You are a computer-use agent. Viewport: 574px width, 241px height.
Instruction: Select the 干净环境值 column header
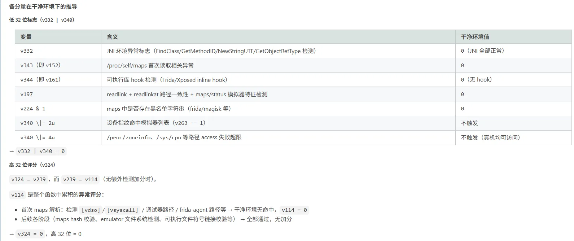[x=475, y=37]
